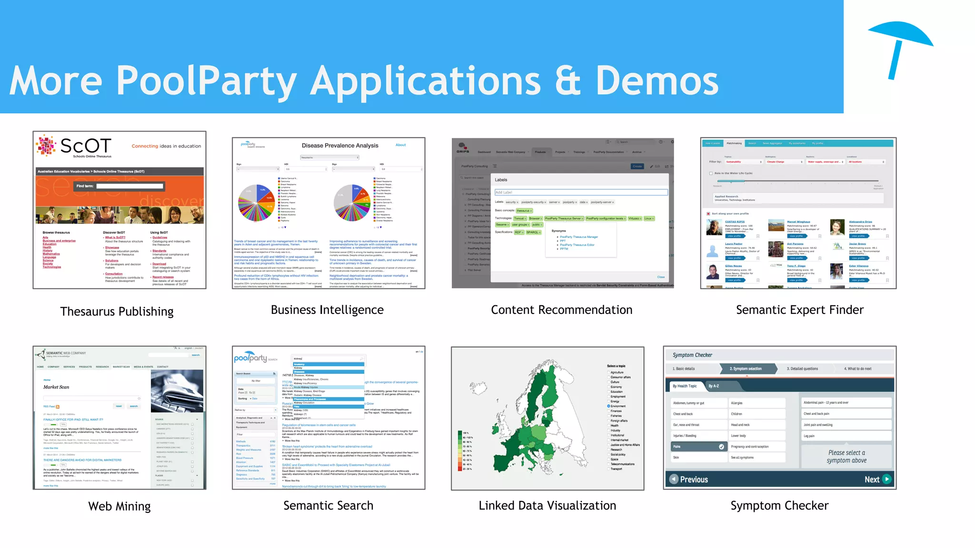Select the Abdomen, tummy or gut tile

(x=699, y=403)
